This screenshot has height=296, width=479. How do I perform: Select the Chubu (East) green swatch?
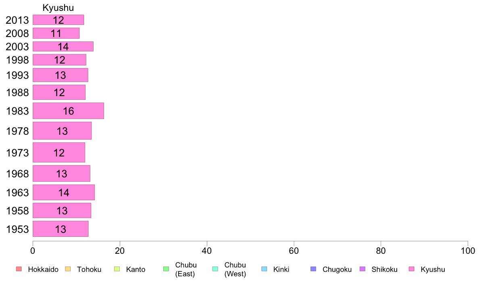tap(166, 269)
